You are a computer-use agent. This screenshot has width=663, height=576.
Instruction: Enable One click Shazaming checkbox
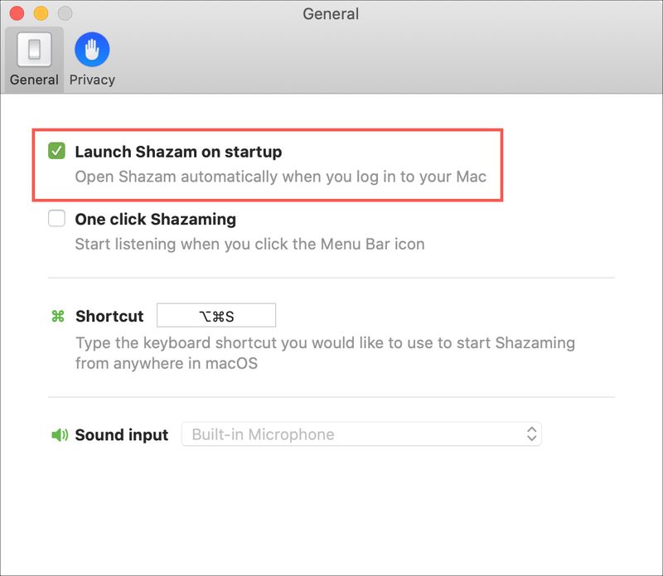tap(56, 219)
